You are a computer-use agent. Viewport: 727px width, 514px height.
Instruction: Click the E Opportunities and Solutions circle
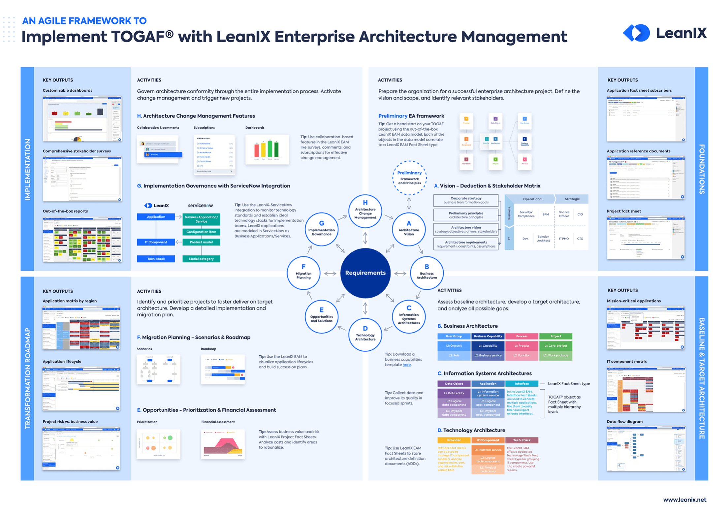[x=321, y=316]
